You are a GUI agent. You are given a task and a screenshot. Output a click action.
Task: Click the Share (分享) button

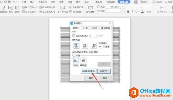point(168,2)
